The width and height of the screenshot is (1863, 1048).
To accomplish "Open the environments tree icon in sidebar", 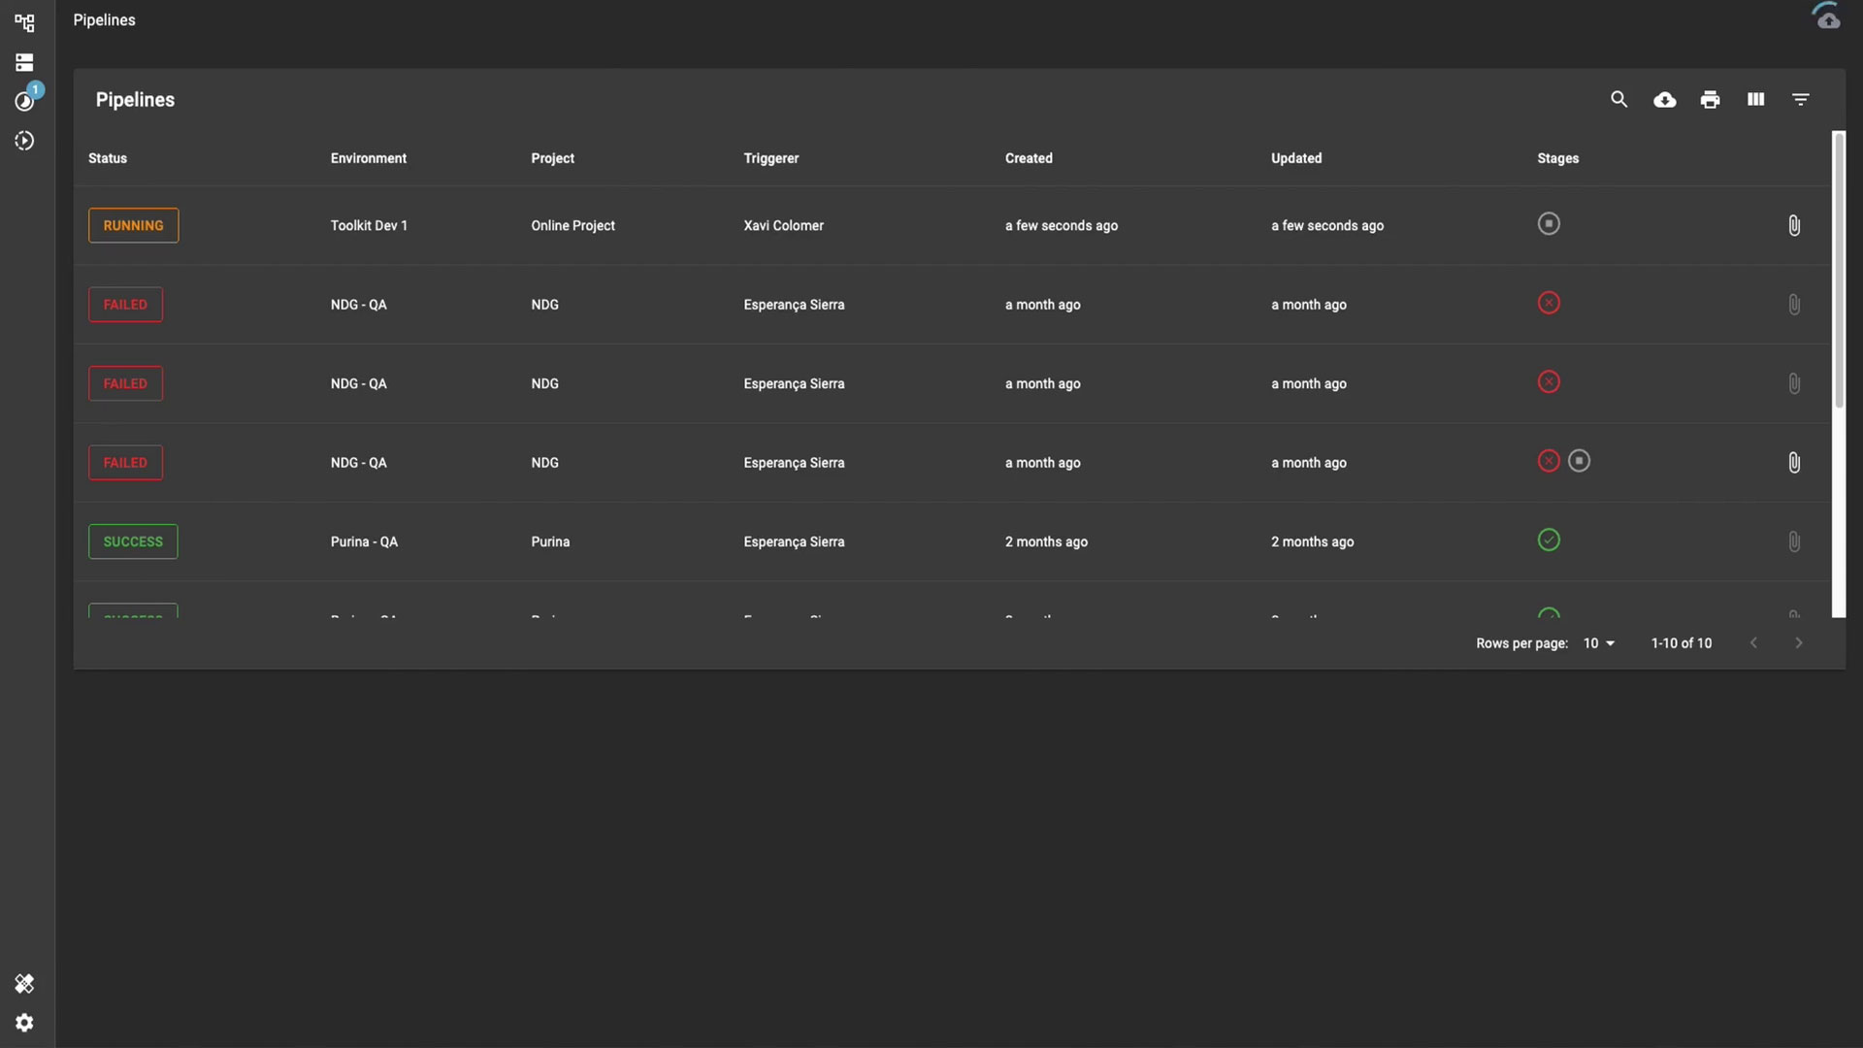I will 24,22.
